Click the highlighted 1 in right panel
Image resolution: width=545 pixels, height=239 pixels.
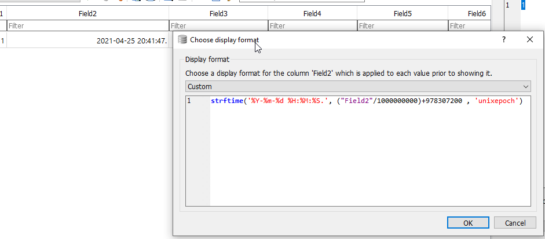pyautogui.click(x=523, y=5)
